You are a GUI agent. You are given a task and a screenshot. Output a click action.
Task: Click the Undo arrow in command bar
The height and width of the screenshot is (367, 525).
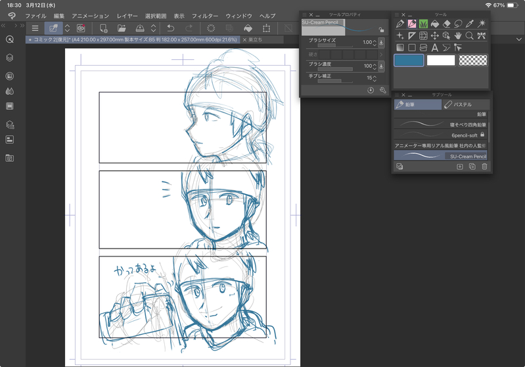point(171,28)
